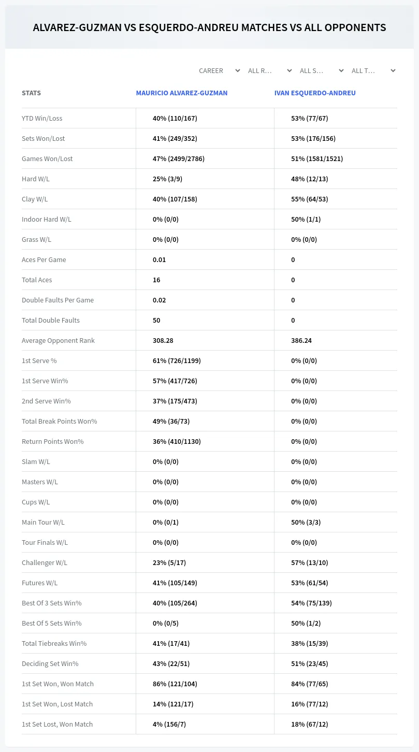This screenshot has width=419, height=752.
Task: Click the 1st Set Lost, Won Match 18% value
Action: tap(310, 724)
